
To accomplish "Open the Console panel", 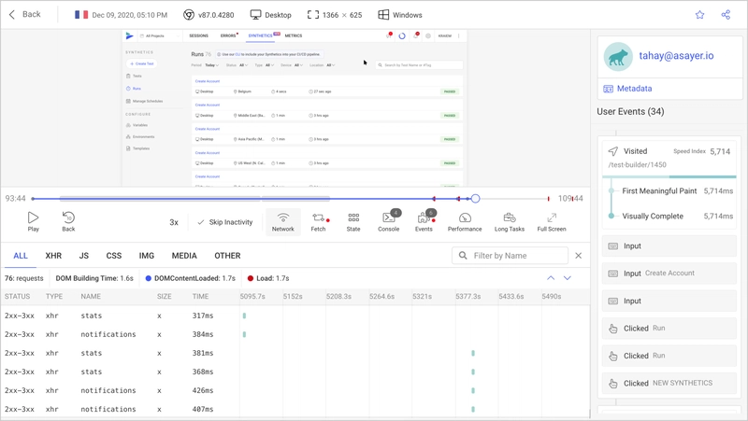I will 389,222.
